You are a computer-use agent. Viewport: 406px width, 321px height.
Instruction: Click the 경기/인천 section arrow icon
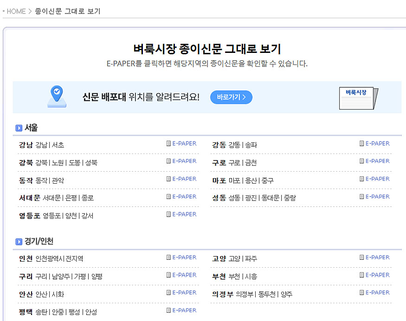19,242
